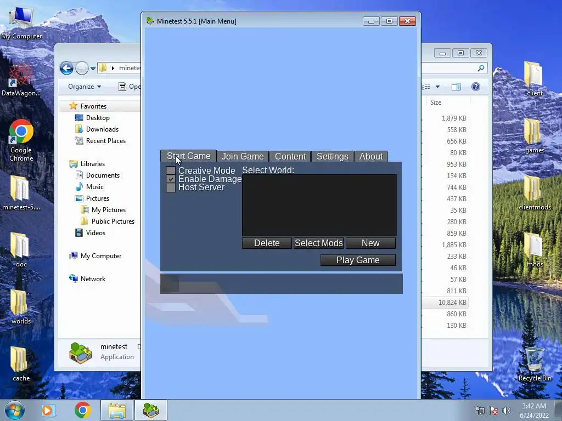Open the recent locations dropdown arrow in Explorer
Screen dimensions: 562x421
[x=93, y=68]
